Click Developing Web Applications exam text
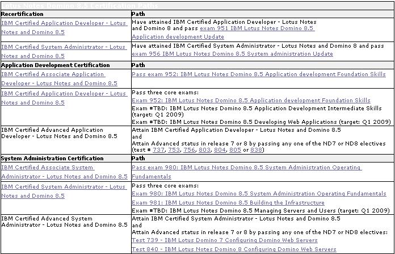This screenshot has width=395, height=254. click(x=261, y=122)
